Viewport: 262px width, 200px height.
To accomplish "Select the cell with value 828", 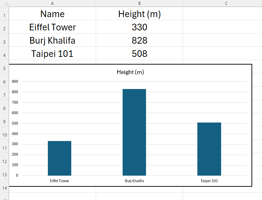I will 139,40.
